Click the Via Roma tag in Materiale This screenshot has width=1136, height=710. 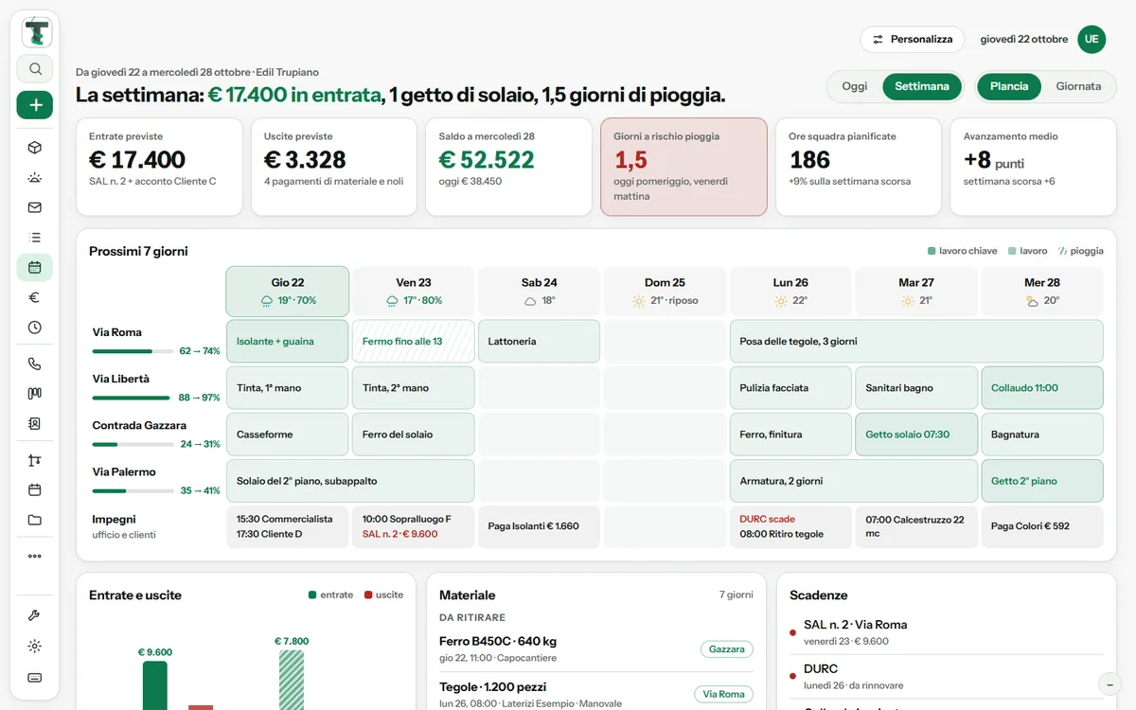(724, 694)
